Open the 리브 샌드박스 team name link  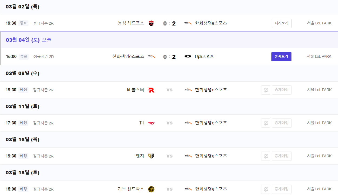click(x=131, y=189)
